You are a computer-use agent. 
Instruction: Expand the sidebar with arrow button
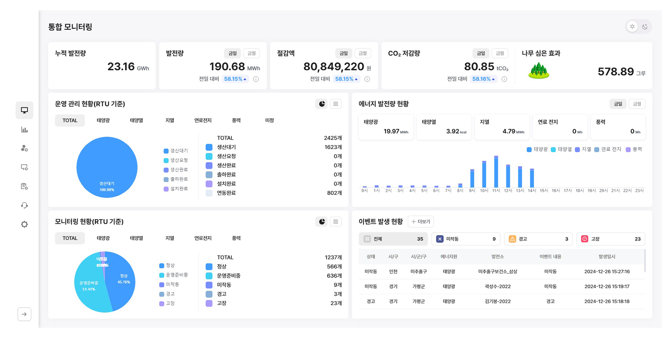[24, 314]
